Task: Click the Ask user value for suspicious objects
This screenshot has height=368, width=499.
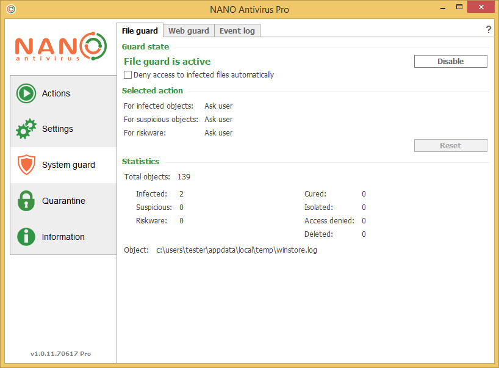Action: click(x=218, y=120)
